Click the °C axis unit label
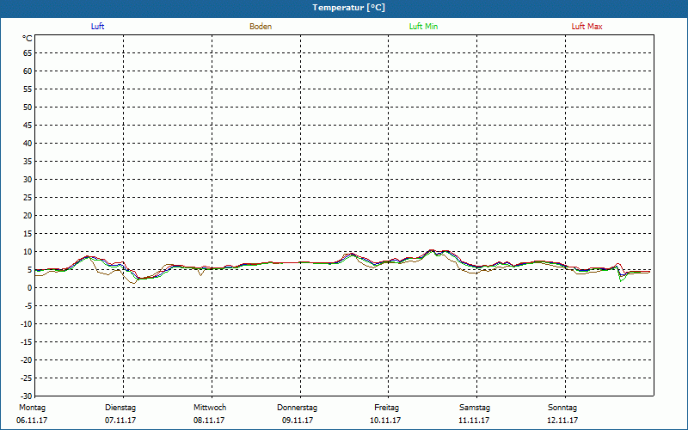Screen dimensions: 688x430 click(x=28, y=39)
